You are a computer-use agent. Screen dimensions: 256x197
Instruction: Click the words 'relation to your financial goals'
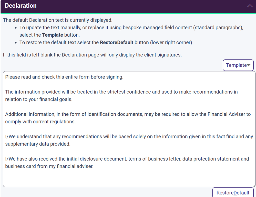coord(39,99)
